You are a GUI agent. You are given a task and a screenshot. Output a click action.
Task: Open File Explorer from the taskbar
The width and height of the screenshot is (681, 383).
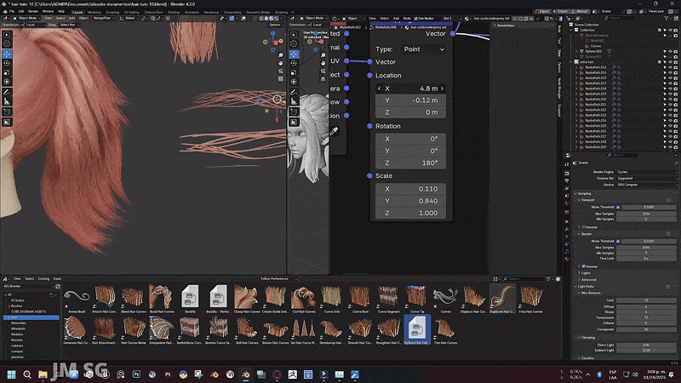point(43,374)
